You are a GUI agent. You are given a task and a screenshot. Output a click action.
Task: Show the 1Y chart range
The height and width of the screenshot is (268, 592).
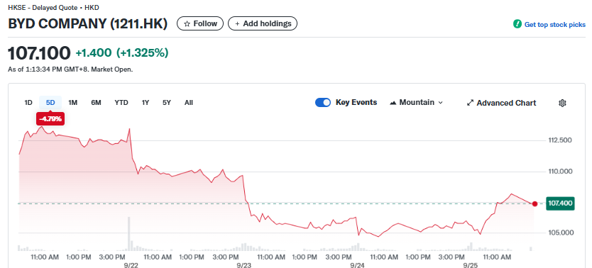pos(146,103)
